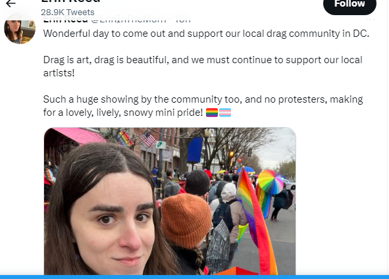Open the attached street selfie photo
The height and width of the screenshot is (279, 389).
click(x=170, y=201)
